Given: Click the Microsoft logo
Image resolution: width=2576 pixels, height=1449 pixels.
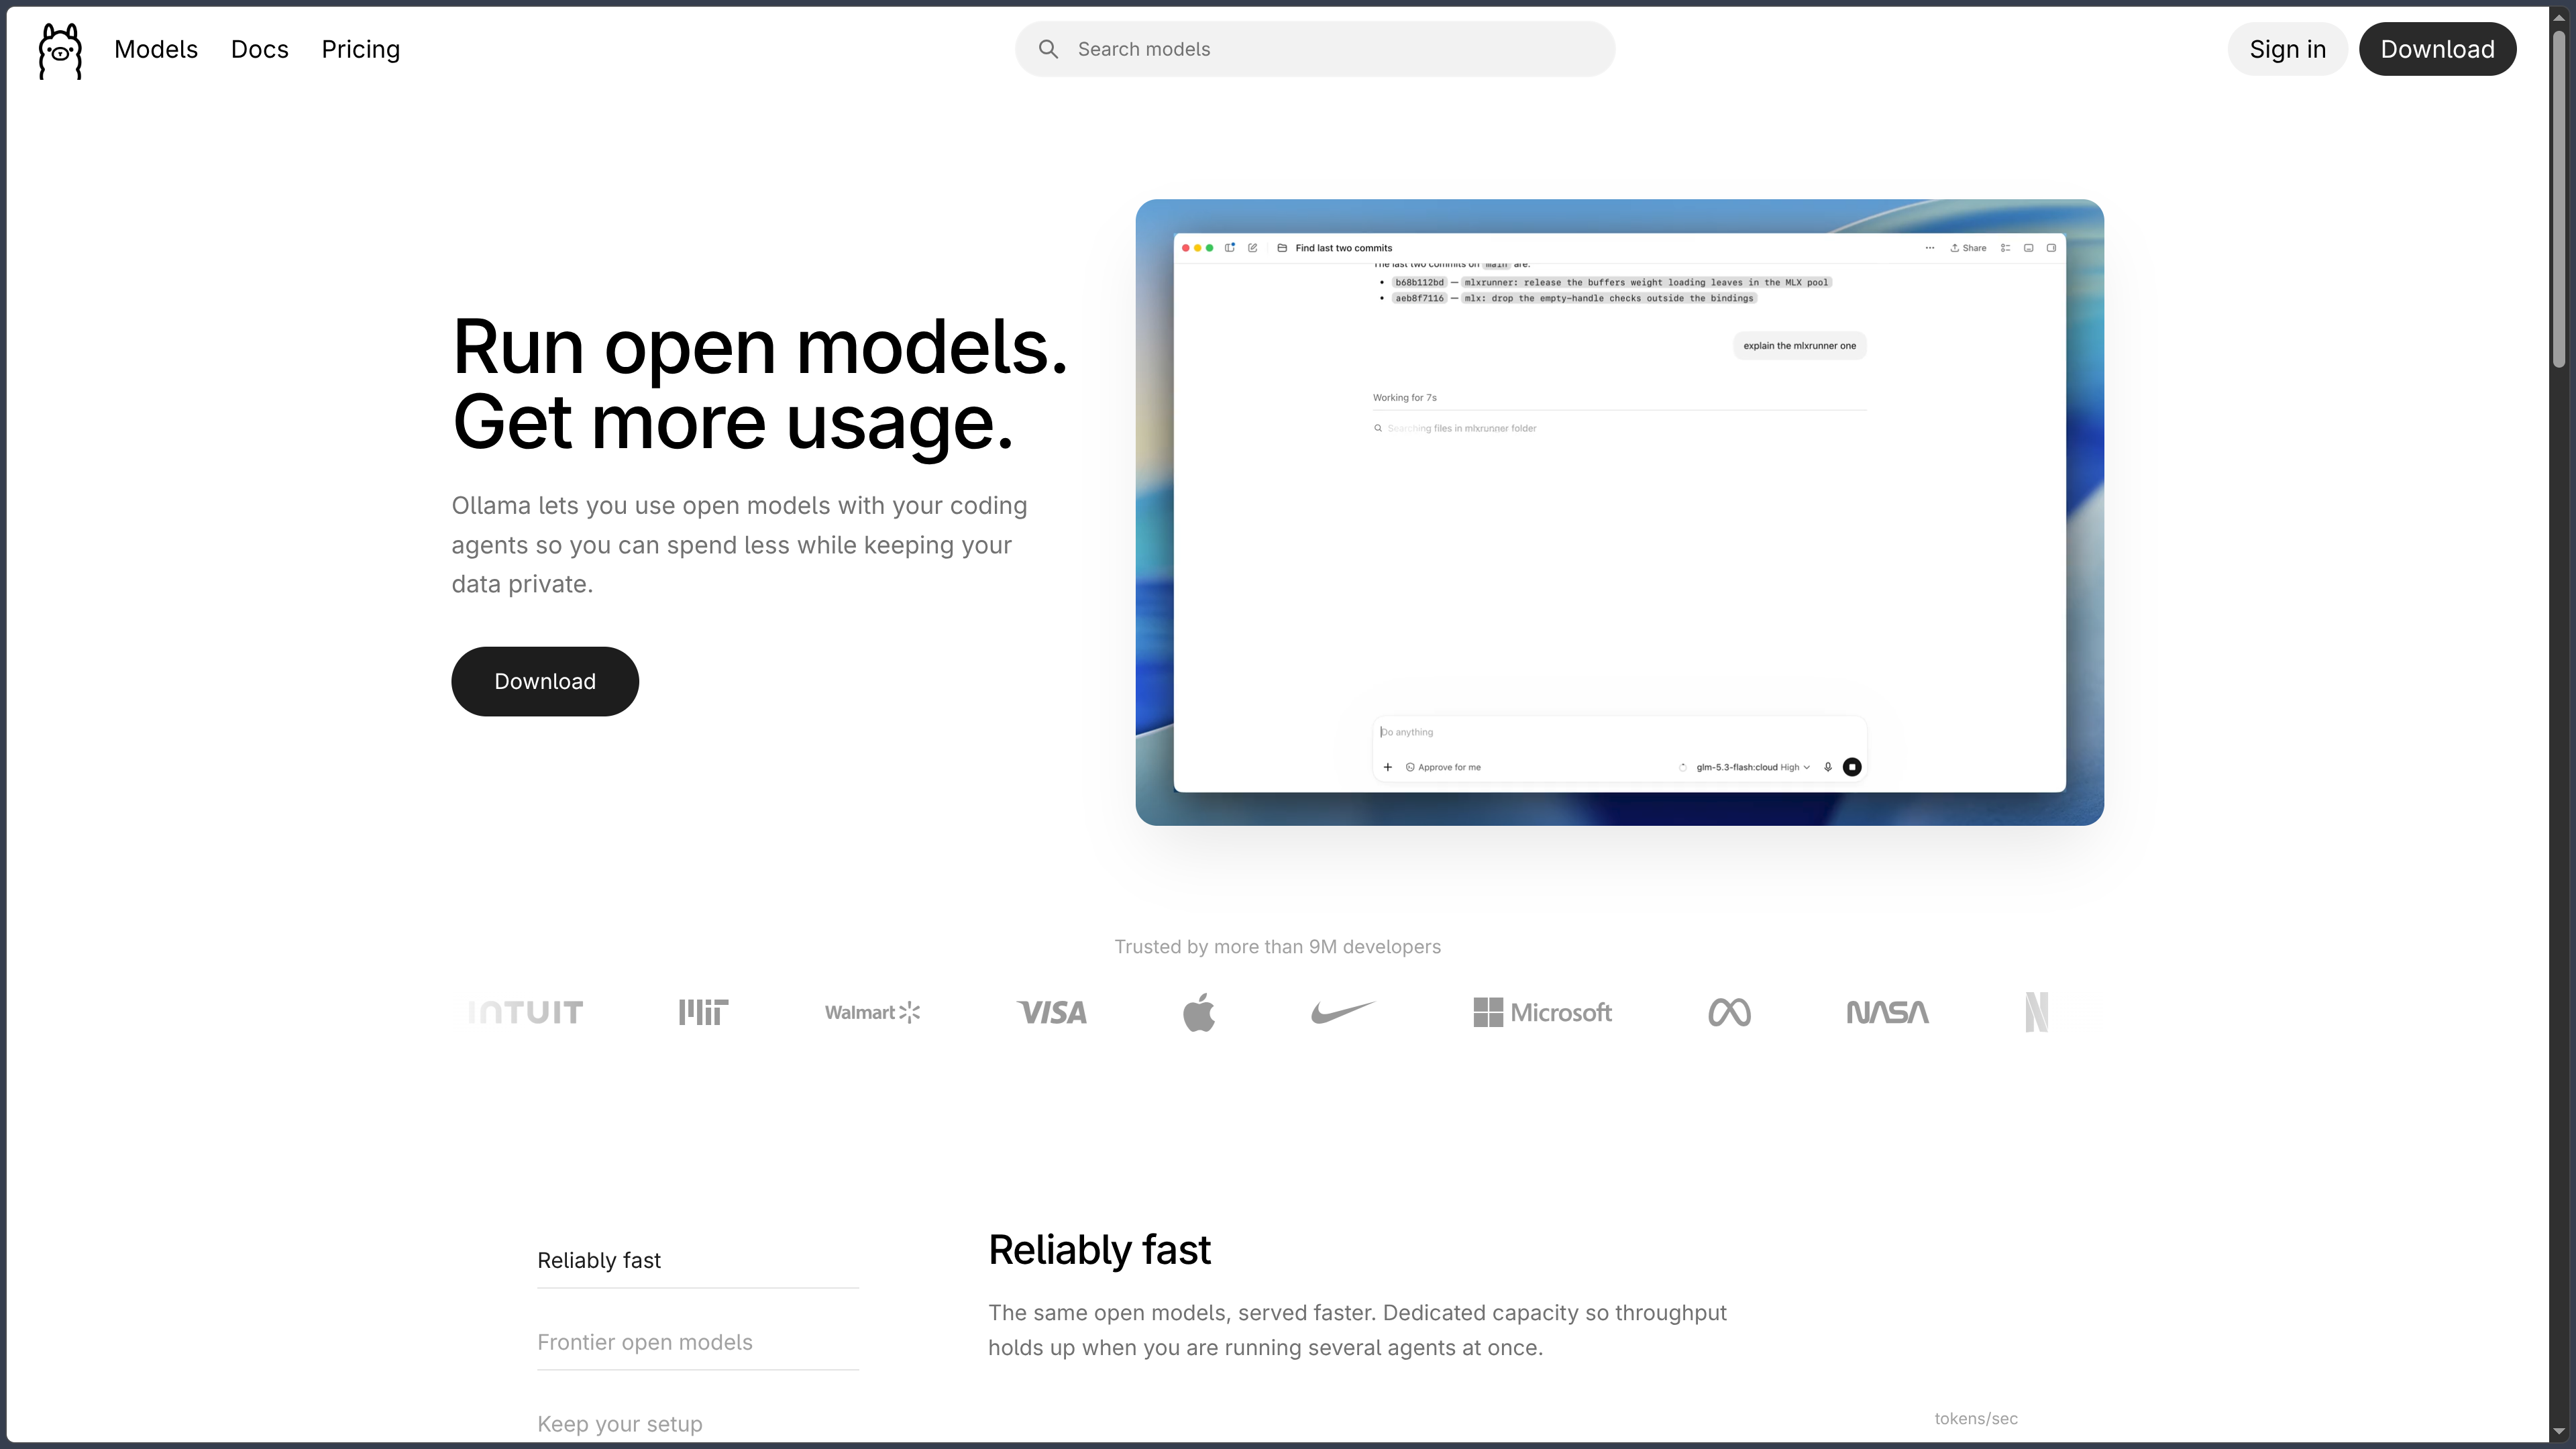Looking at the screenshot, I should (1542, 1012).
